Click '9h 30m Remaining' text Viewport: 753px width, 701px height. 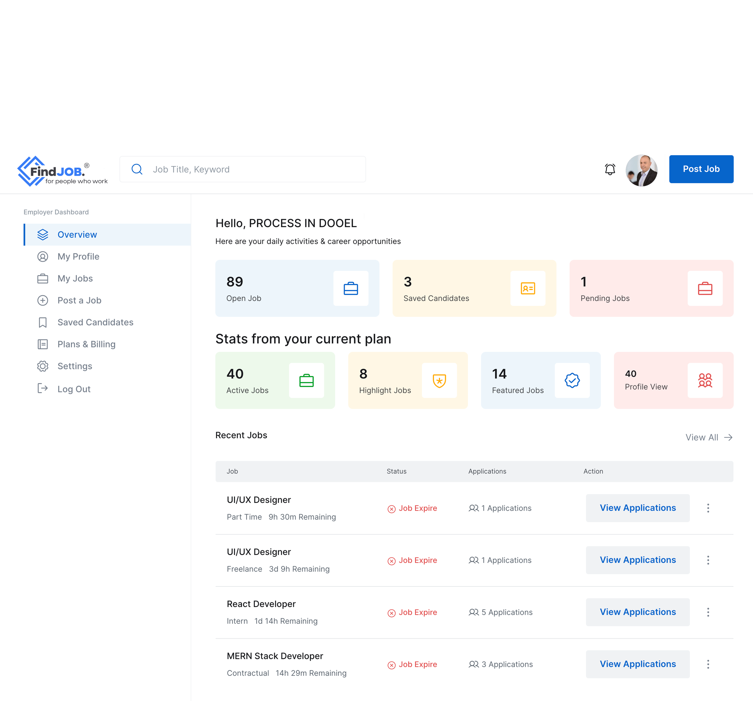302,517
